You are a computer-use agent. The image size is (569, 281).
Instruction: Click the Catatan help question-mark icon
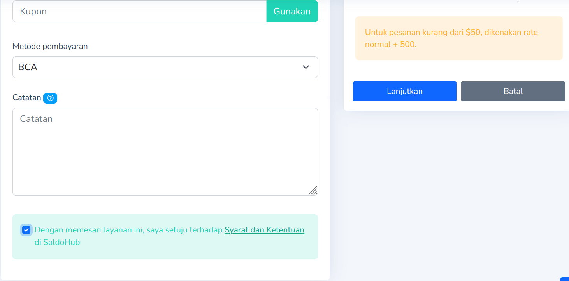[x=50, y=98]
